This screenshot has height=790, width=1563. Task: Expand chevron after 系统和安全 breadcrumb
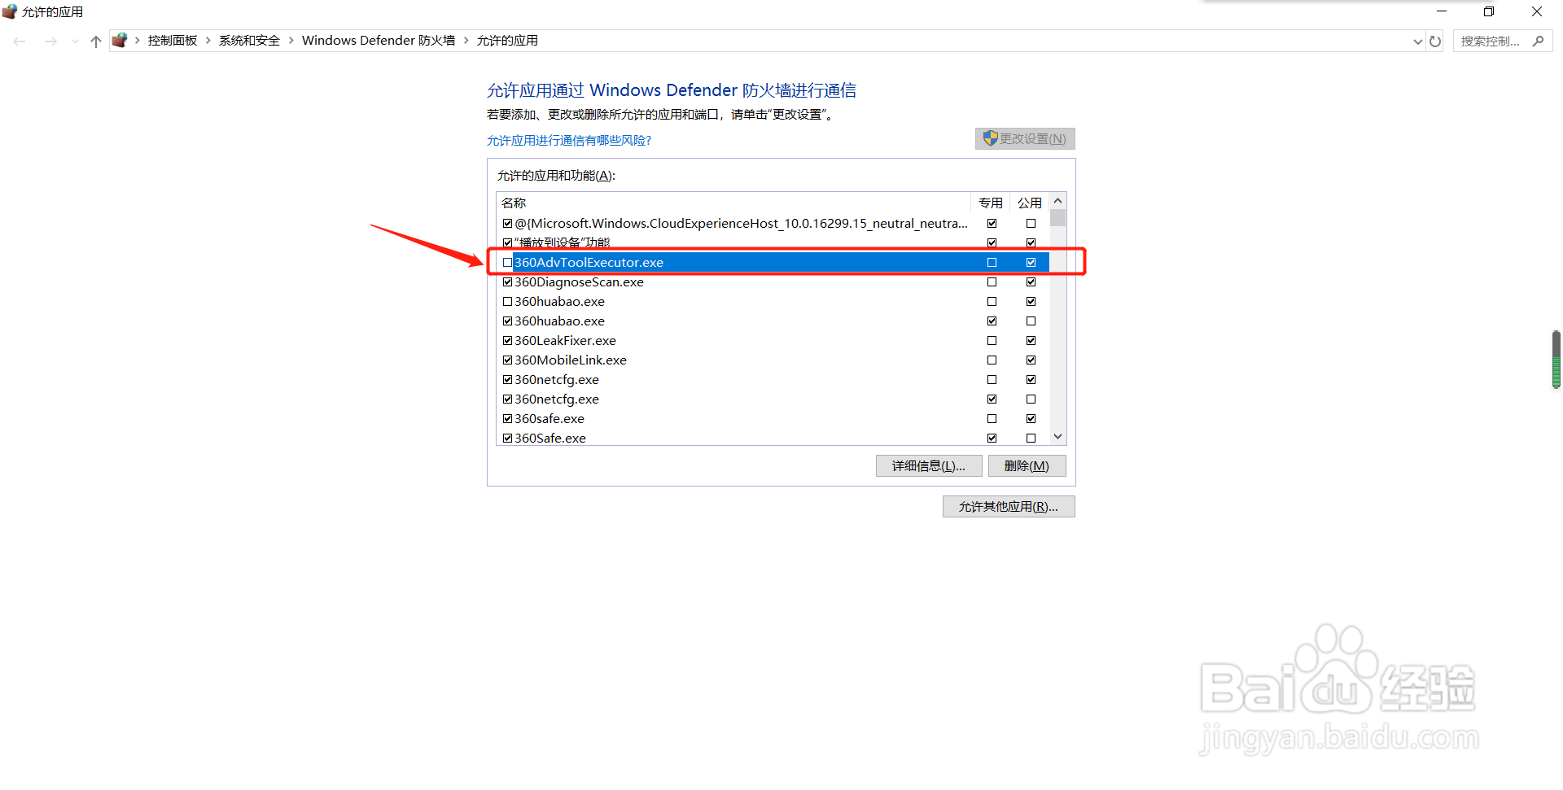click(291, 41)
